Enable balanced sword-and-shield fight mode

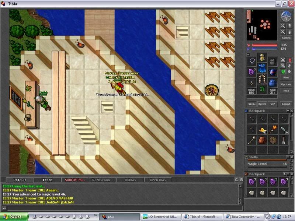pyautogui.click(x=283, y=66)
